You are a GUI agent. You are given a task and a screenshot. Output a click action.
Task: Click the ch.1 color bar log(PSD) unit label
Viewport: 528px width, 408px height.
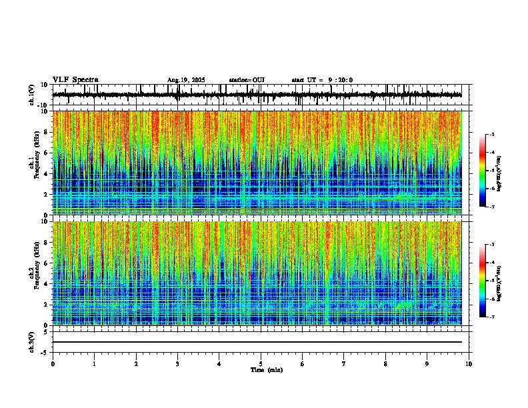(x=499, y=174)
